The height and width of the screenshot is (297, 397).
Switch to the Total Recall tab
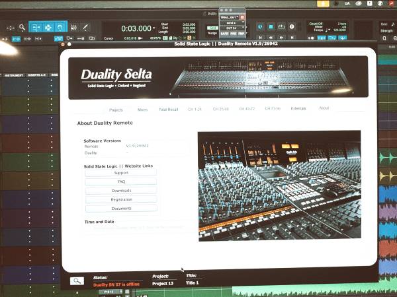click(x=168, y=110)
